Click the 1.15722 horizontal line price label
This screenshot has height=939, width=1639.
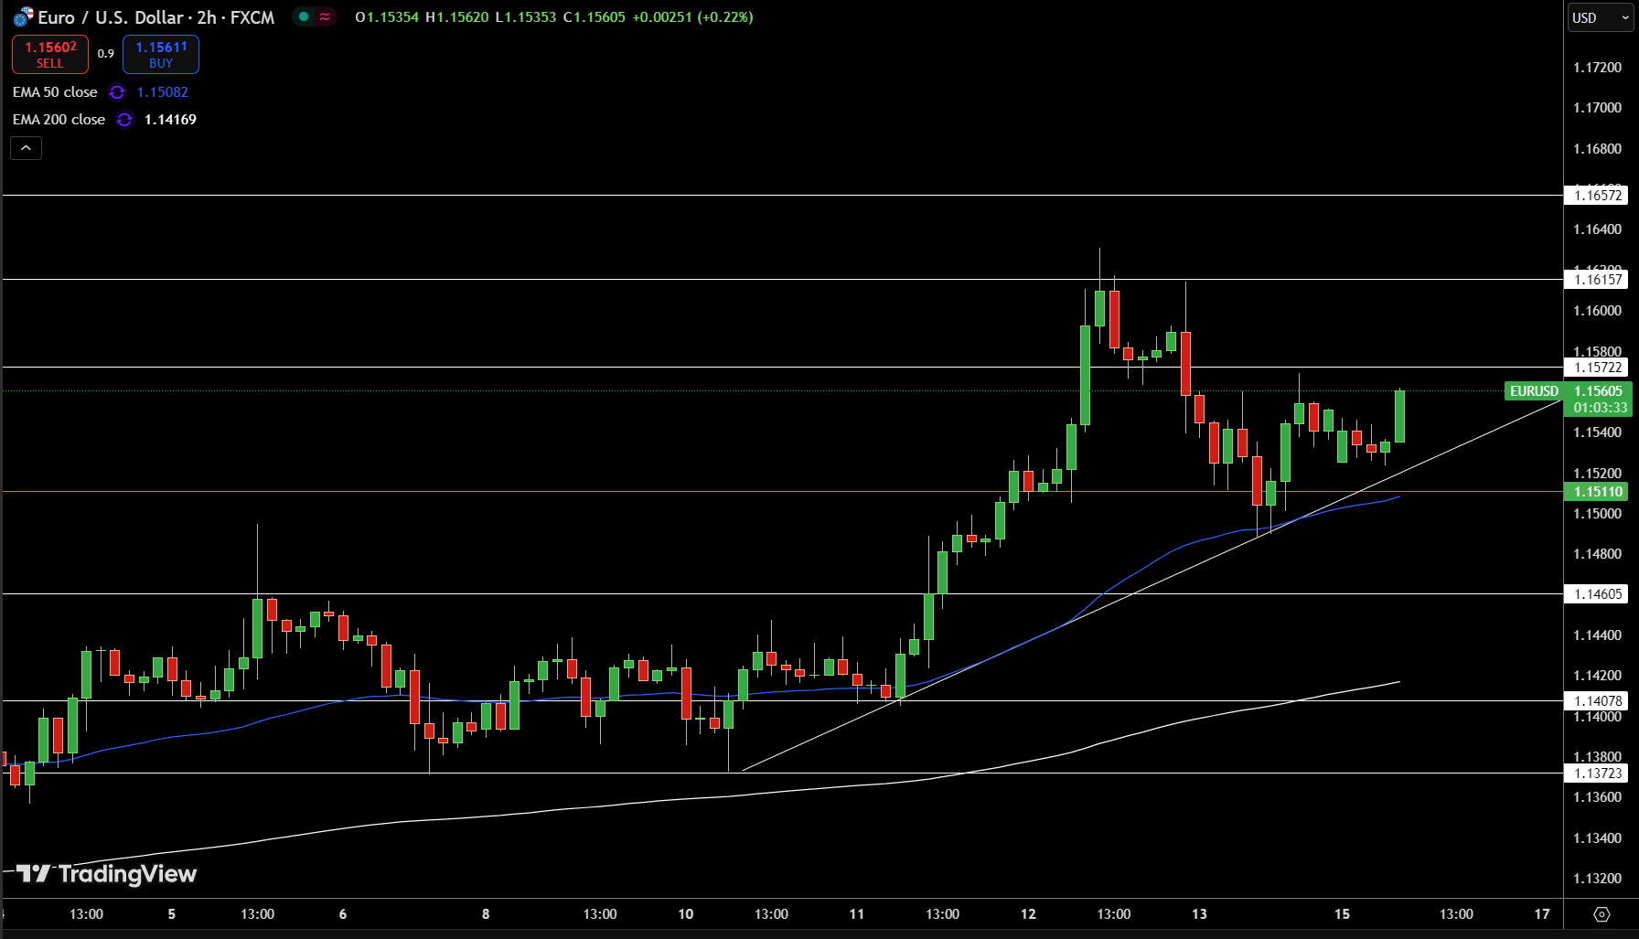tap(1597, 367)
